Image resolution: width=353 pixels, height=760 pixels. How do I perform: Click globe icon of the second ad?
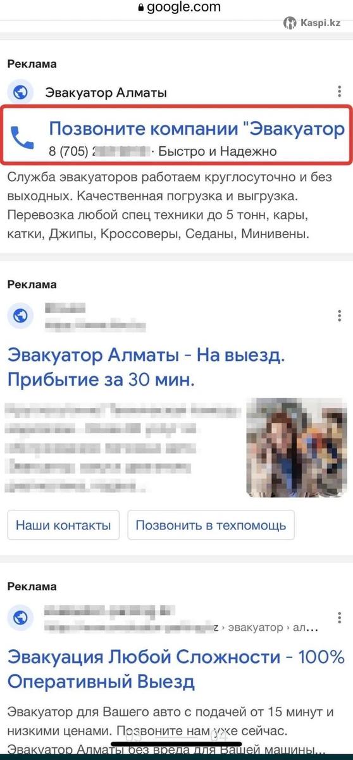point(20,315)
